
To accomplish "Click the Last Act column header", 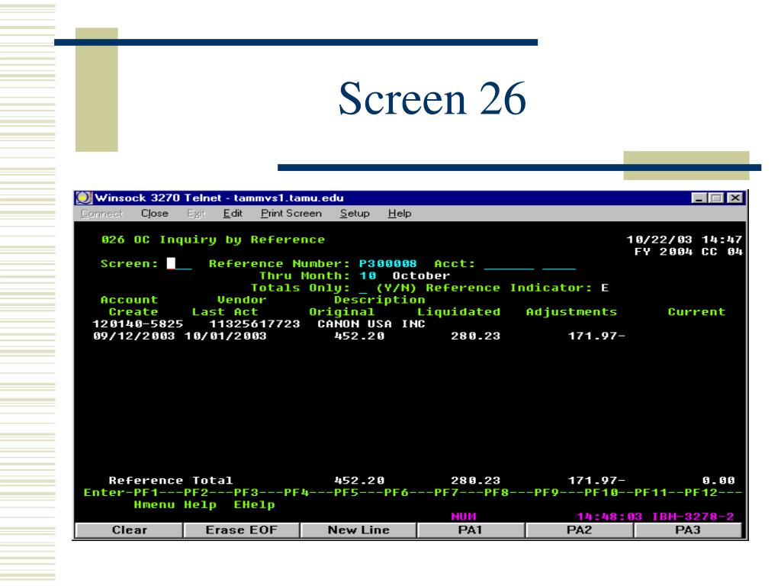I will [x=225, y=312].
